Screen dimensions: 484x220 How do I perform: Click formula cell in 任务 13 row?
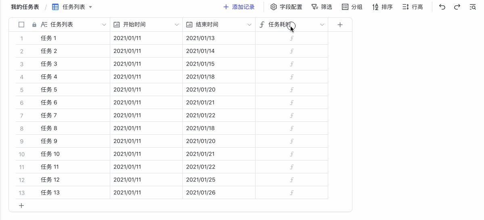coord(292,193)
